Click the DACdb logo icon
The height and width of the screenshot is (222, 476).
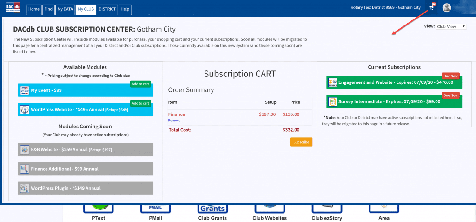(x=12, y=8)
